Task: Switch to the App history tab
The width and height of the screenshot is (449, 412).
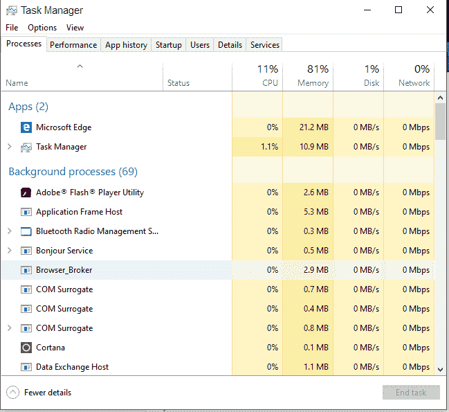Action: click(x=126, y=45)
